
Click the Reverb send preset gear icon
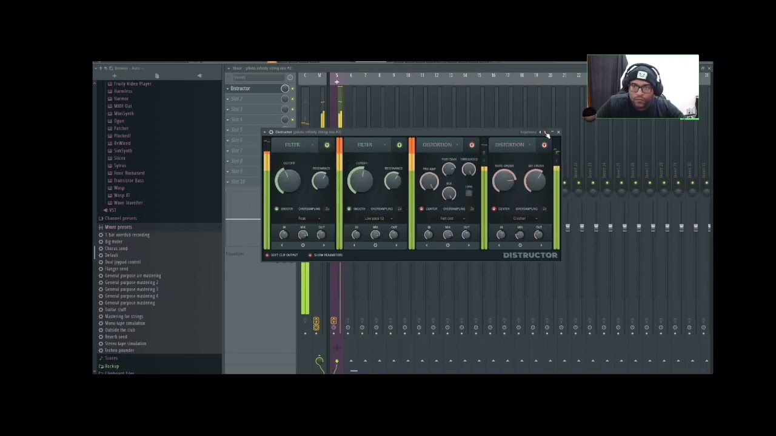(x=101, y=337)
